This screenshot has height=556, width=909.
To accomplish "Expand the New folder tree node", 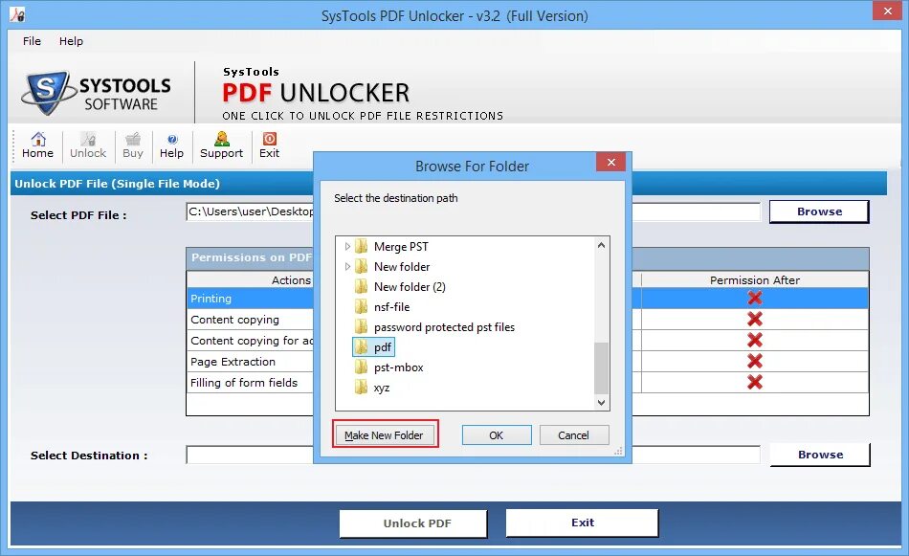I will point(347,267).
